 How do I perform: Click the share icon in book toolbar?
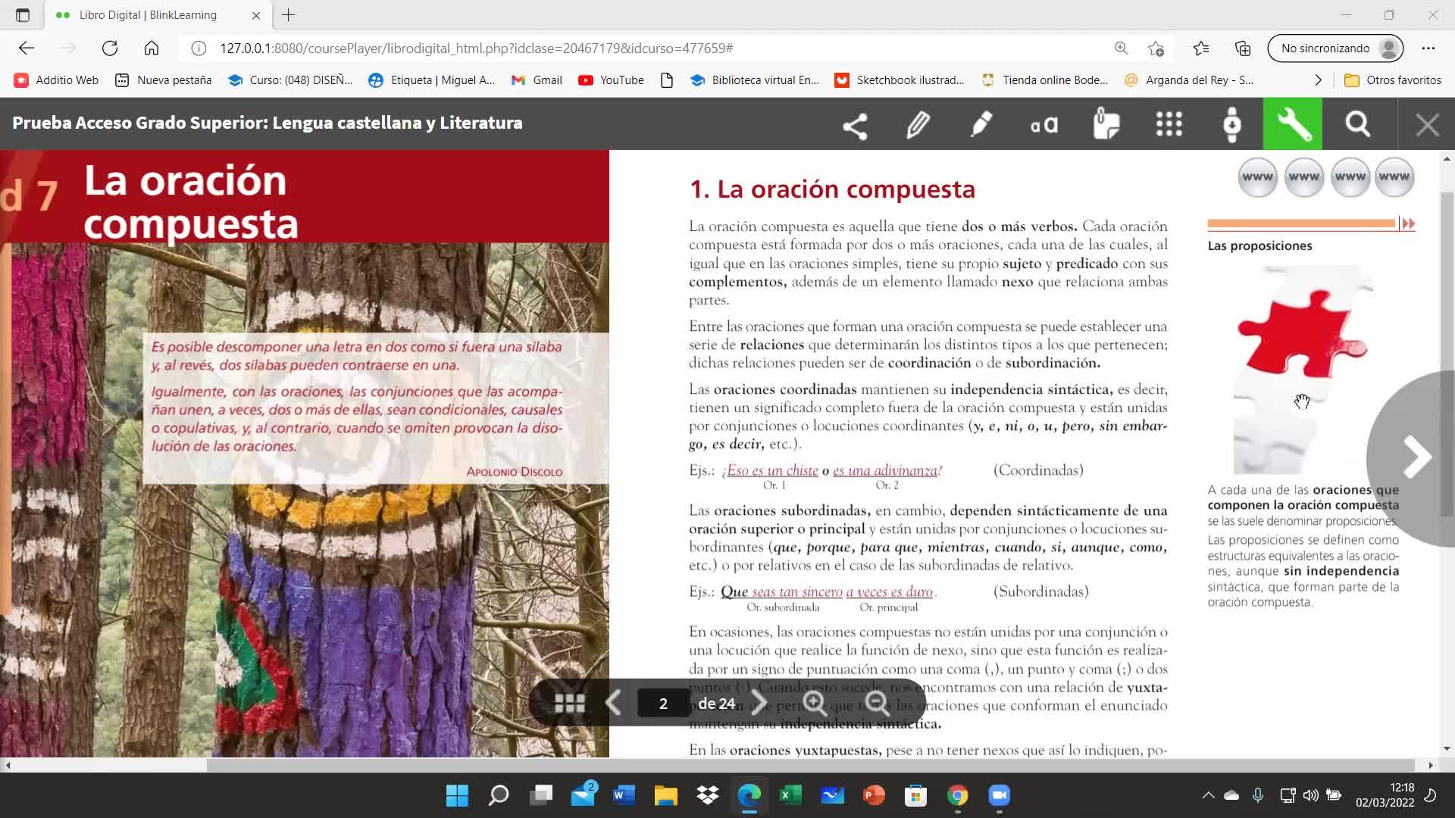tap(855, 125)
